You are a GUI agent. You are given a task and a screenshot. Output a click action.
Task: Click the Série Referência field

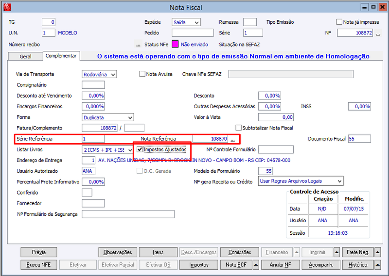(x=93, y=139)
